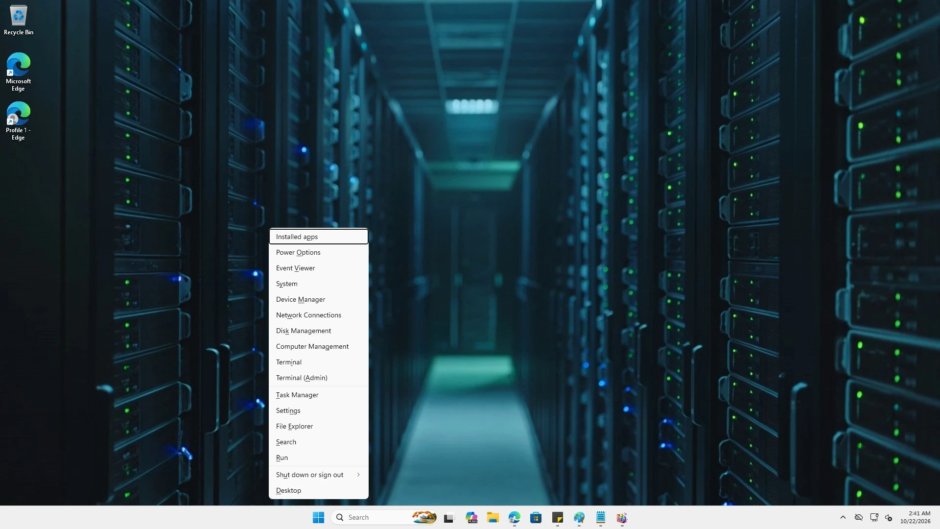Launch Terminal (Admin) menu item
Image resolution: width=940 pixels, height=529 pixels.
(319, 378)
